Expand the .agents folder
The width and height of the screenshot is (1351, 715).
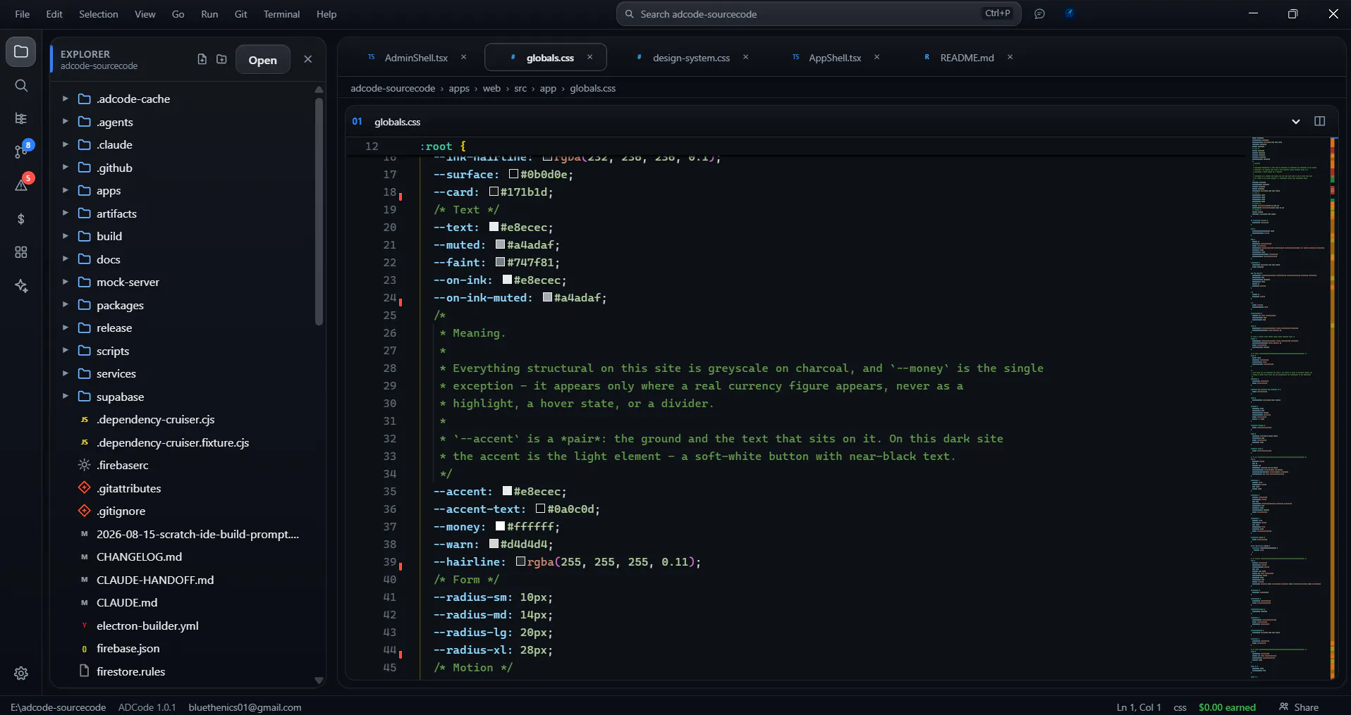pos(65,121)
